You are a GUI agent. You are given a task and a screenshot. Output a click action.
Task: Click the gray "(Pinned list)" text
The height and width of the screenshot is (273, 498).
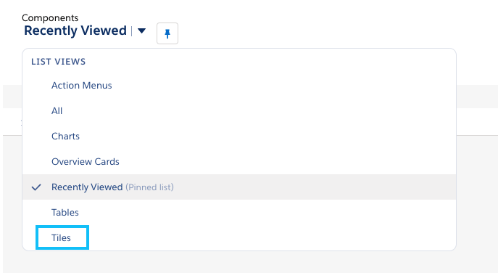coord(149,187)
